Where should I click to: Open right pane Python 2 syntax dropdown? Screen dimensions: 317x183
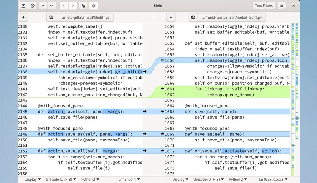tap(238, 179)
